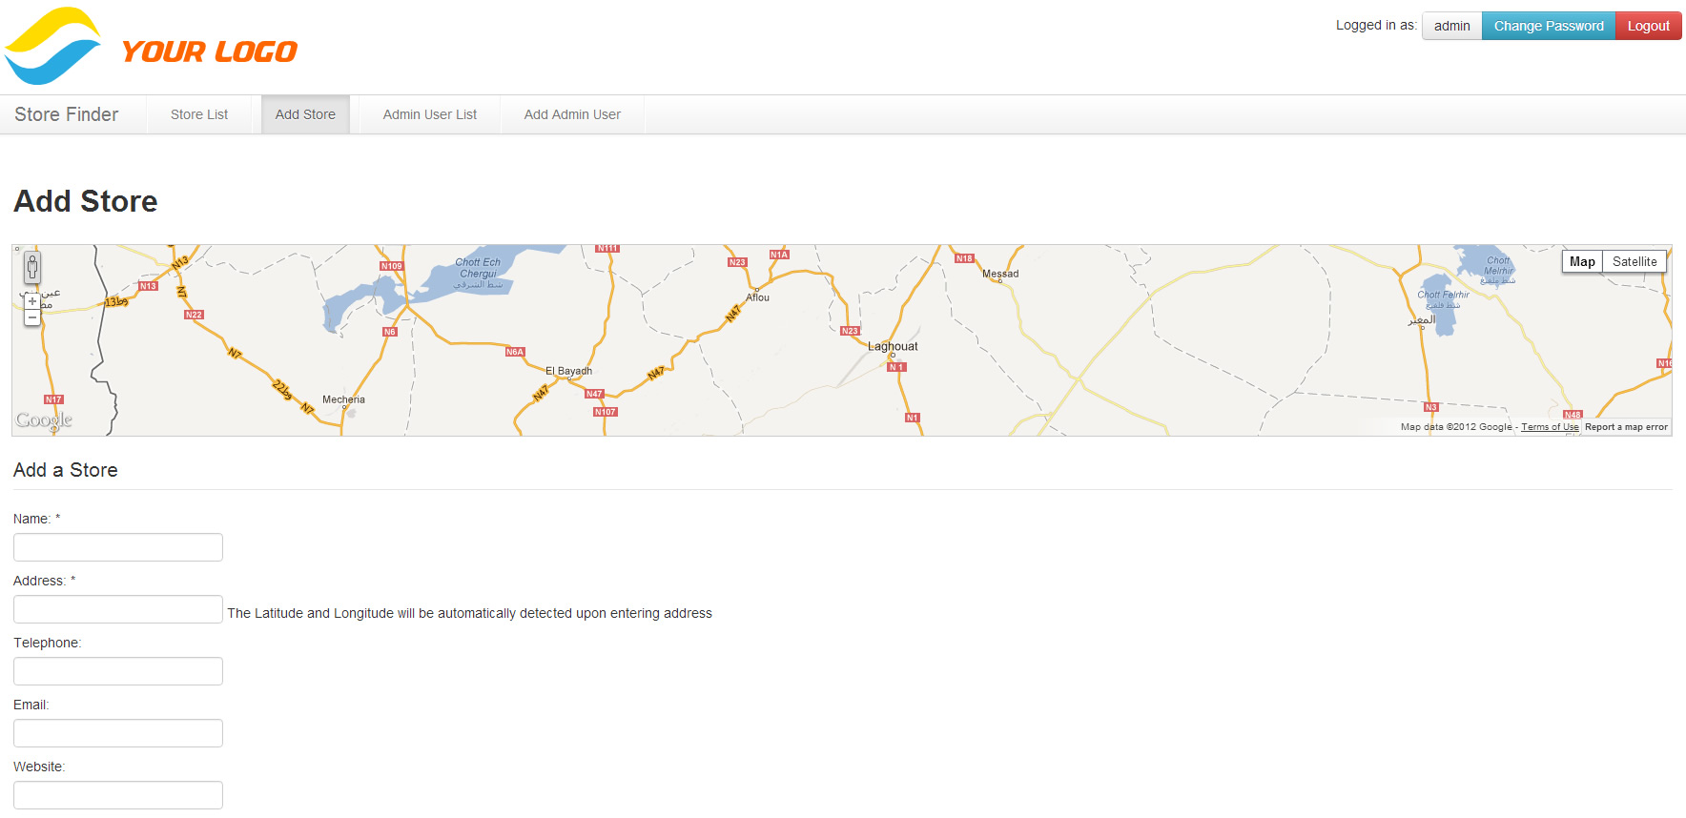Image resolution: width=1686 pixels, height=818 pixels.
Task: Select the Map view type
Action: tap(1582, 261)
